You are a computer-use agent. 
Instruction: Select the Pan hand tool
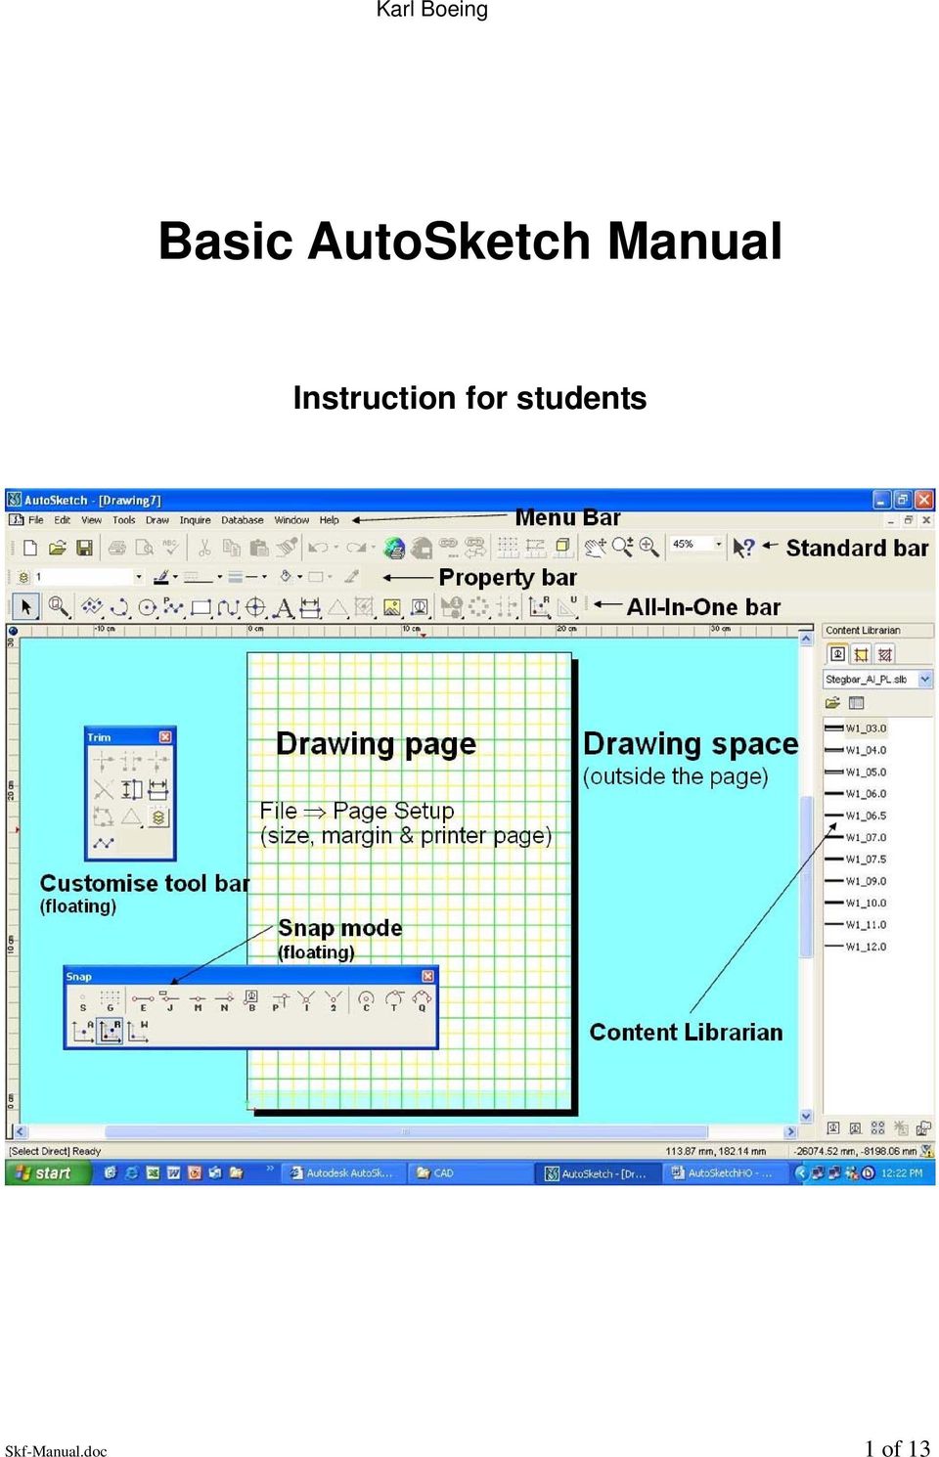point(595,548)
